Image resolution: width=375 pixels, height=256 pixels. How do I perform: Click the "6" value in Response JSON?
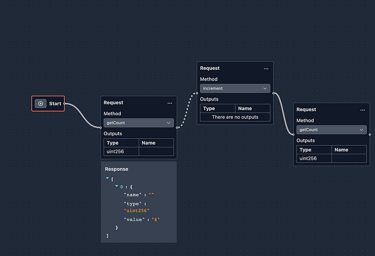(156, 219)
